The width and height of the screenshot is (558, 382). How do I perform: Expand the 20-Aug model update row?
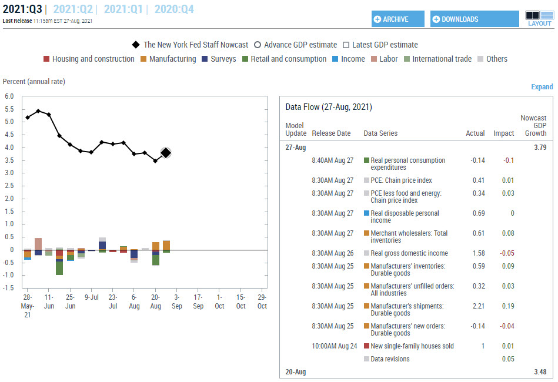point(296,372)
